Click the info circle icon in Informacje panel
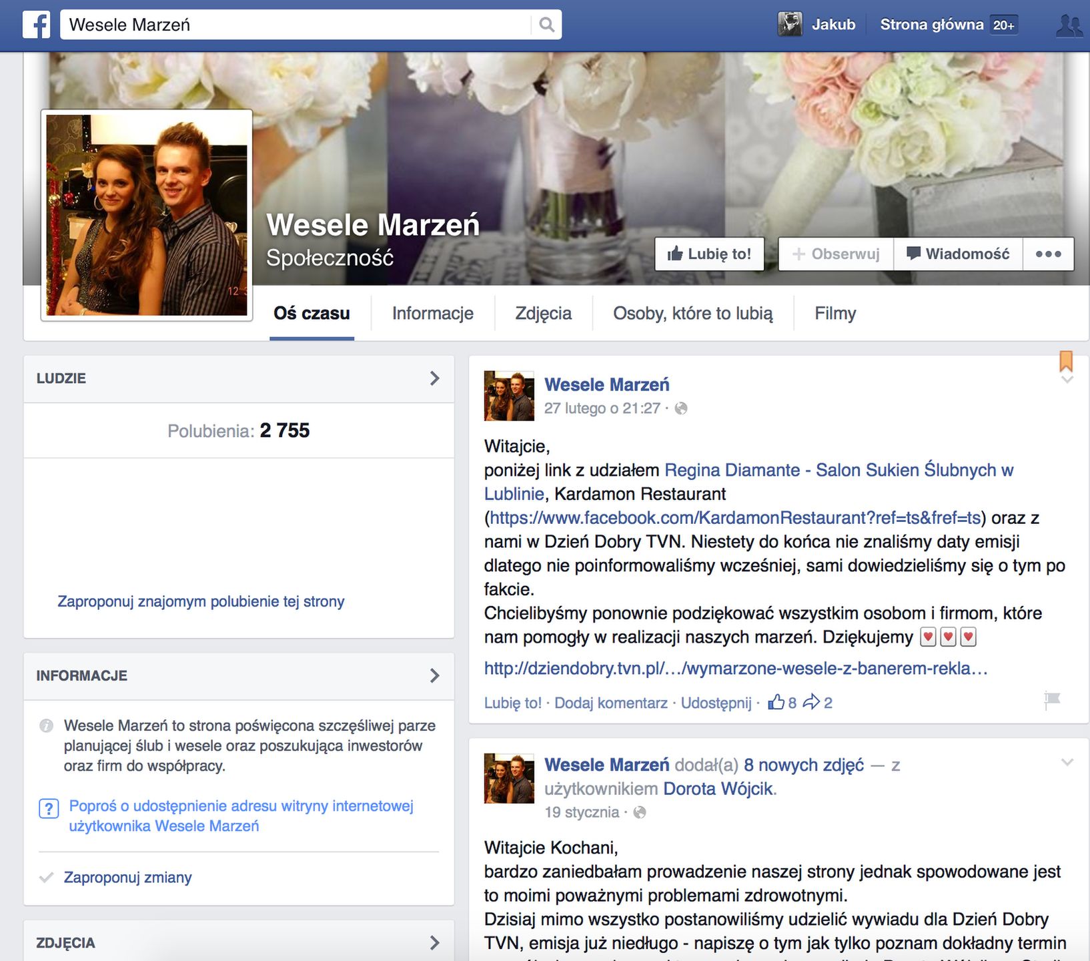This screenshot has width=1090, height=961. point(46,725)
